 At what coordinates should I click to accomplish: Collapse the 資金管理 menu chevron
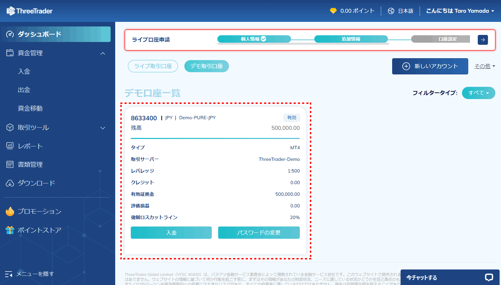(103, 53)
